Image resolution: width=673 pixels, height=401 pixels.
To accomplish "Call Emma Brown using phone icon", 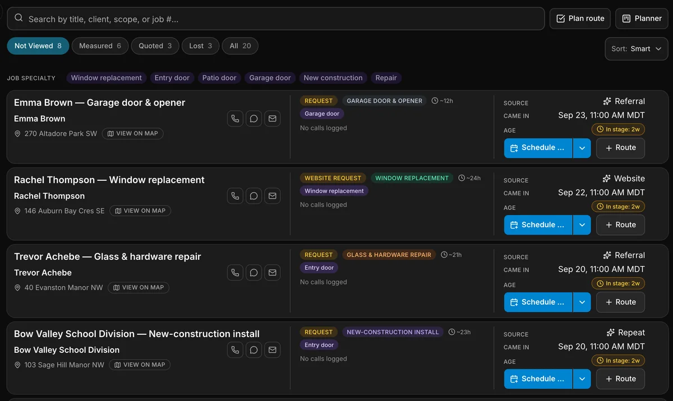I will pyautogui.click(x=236, y=119).
